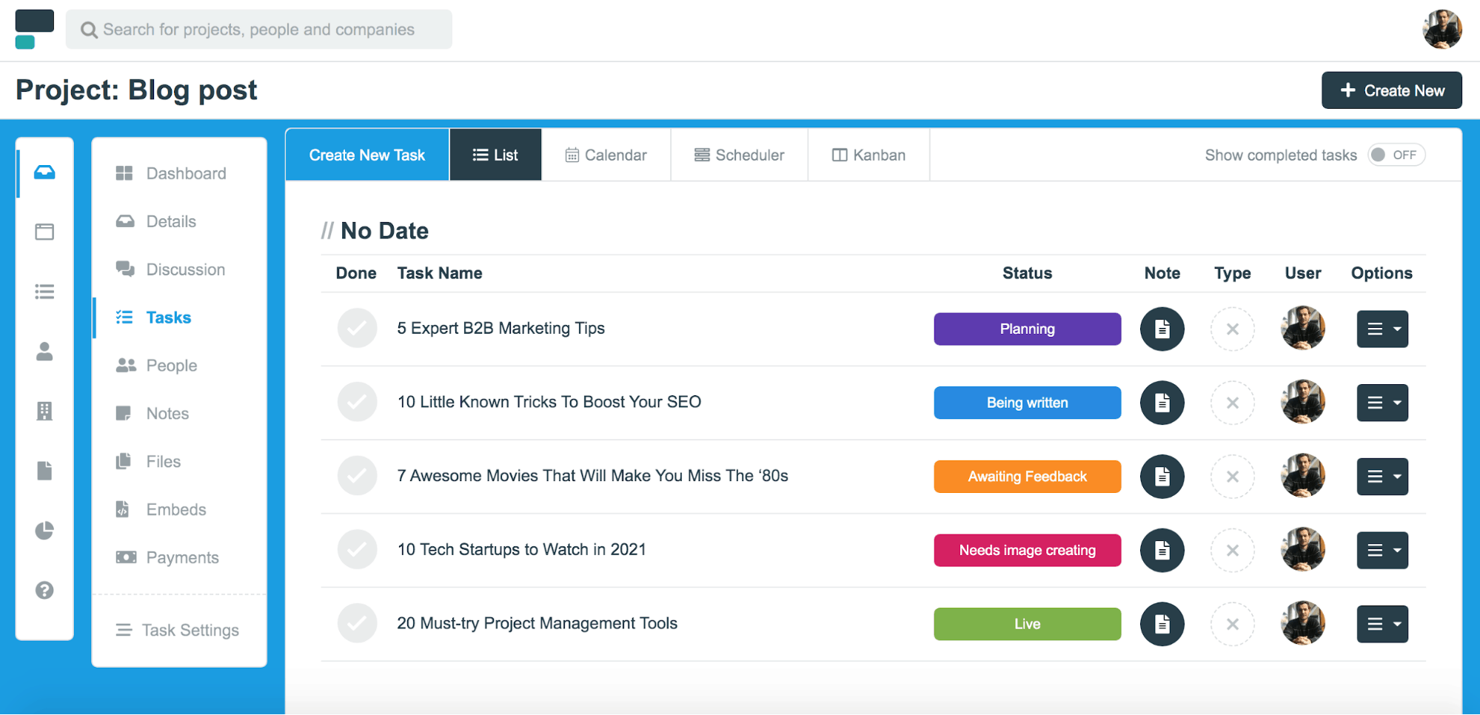Viewport: 1480px width, 715px height.
Task: Mark 10 Tech Startups to Watch done
Action: 357,549
